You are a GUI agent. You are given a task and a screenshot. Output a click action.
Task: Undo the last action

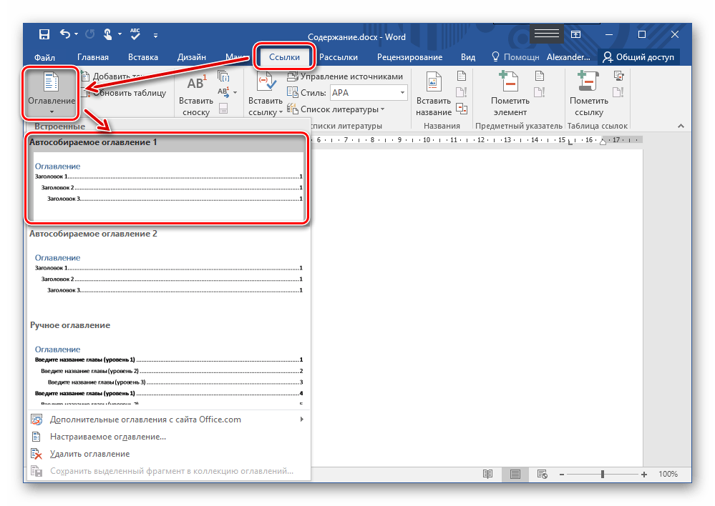tap(65, 34)
